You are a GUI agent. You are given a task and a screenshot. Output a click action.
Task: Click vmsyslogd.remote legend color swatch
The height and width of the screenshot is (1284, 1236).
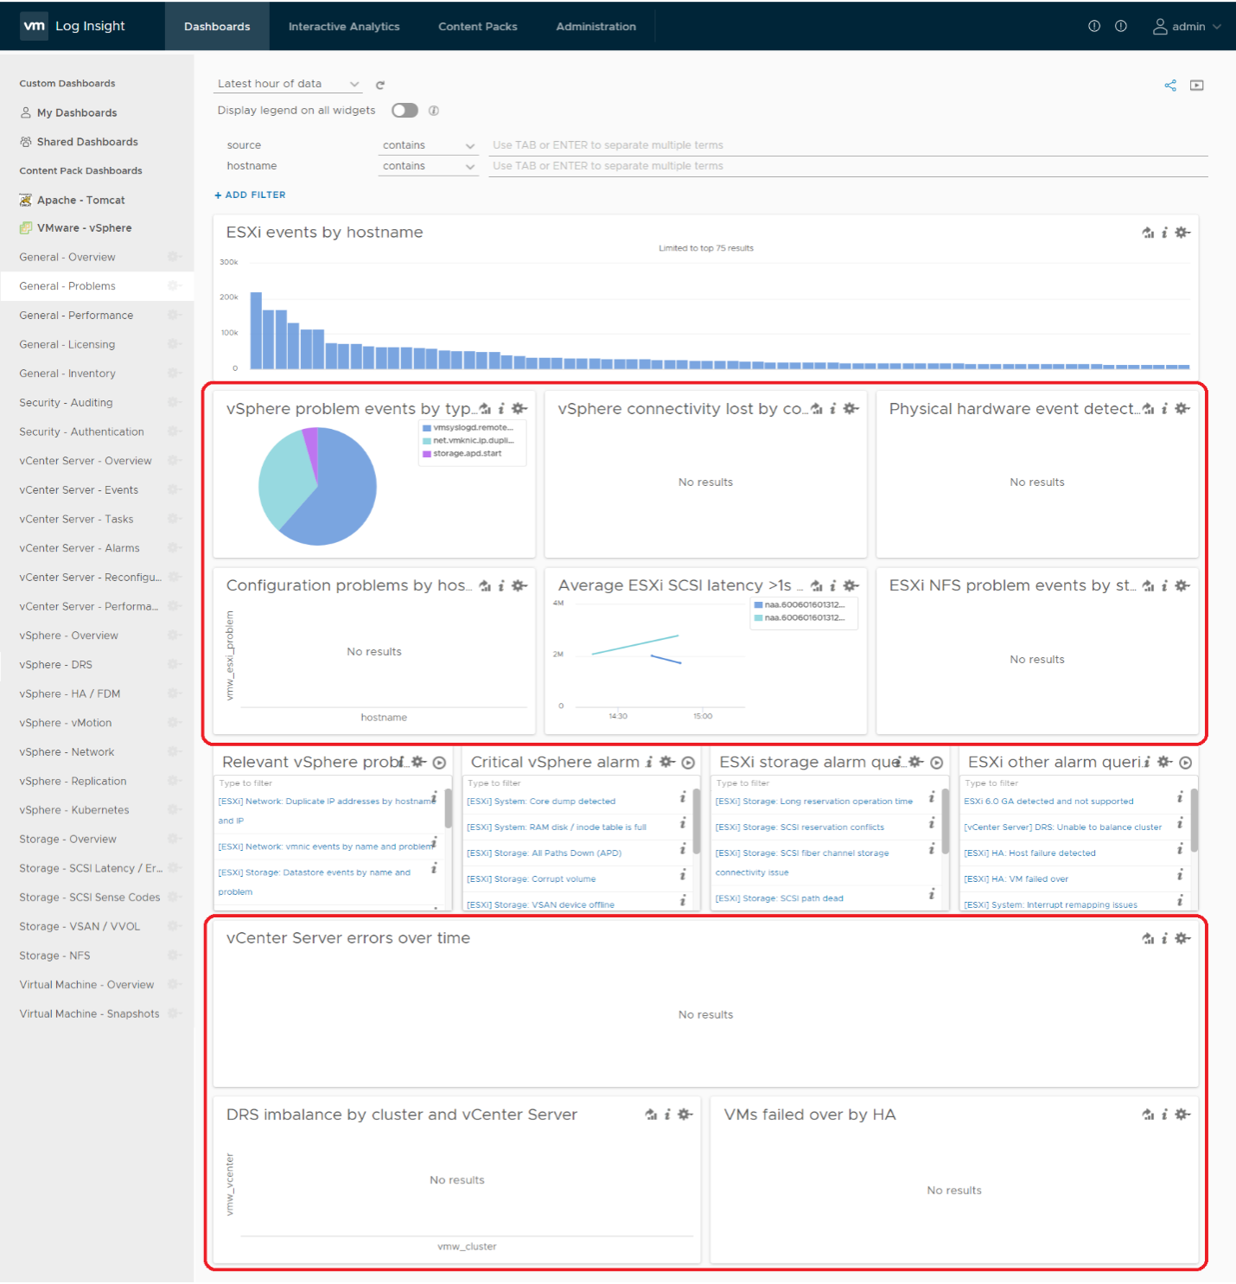[x=427, y=428]
